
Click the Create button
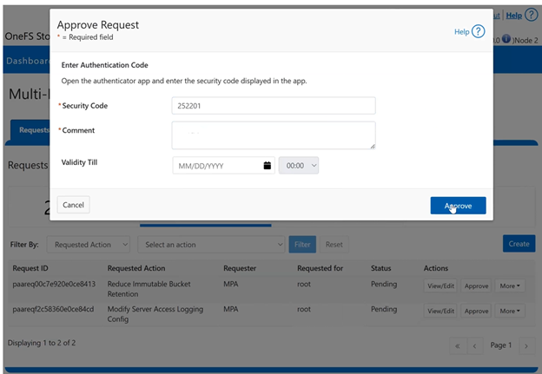(x=519, y=244)
